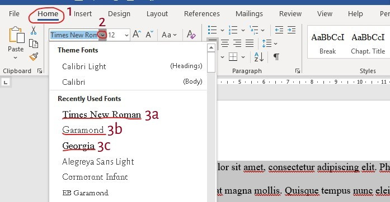This screenshot has width=390, height=202.
Task: Justify the paragraph text
Action: point(250,44)
